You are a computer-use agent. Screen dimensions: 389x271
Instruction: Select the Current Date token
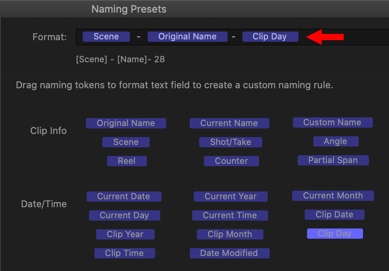coord(124,196)
